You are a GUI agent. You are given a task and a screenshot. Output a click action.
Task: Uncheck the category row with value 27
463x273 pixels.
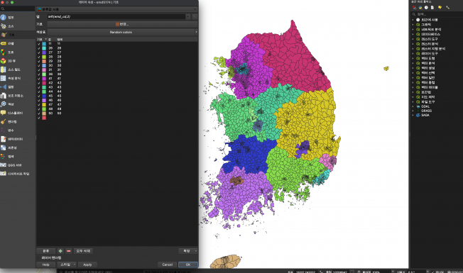tap(38, 52)
